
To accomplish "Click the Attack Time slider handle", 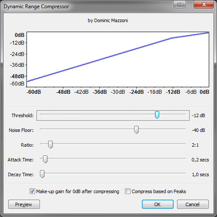I will point(45,159).
